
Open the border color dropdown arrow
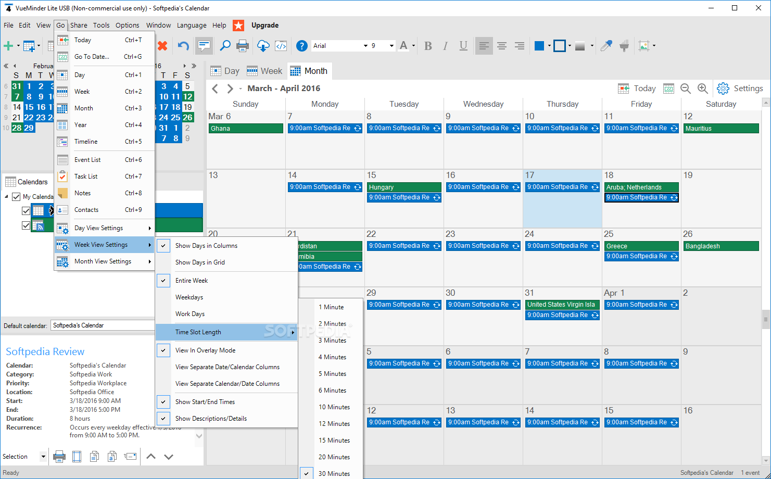pyautogui.click(x=570, y=46)
